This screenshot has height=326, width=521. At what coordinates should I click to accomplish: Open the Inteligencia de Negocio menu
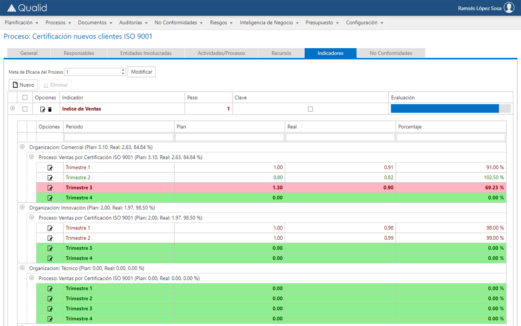(267, 22)
